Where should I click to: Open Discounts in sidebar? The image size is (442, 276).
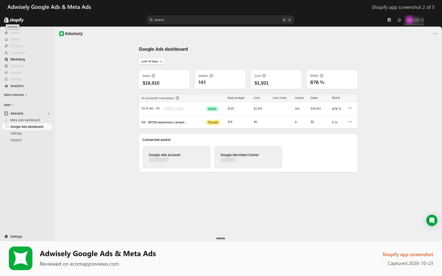pyautogui.click(x=17, y=66)
